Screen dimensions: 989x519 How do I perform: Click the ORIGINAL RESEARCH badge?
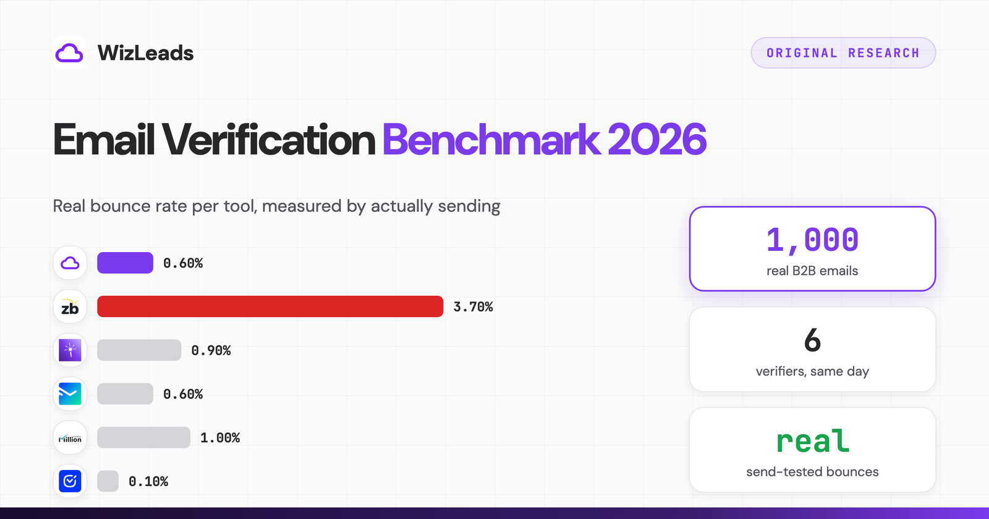coord(843,53)
